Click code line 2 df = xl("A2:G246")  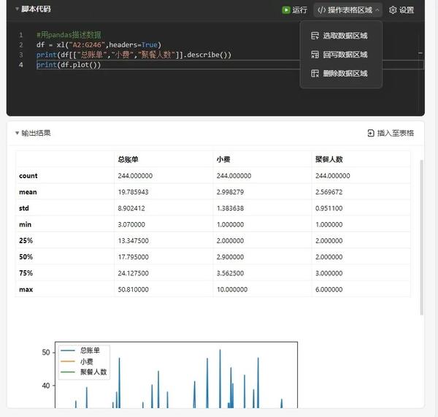point(99,45)
